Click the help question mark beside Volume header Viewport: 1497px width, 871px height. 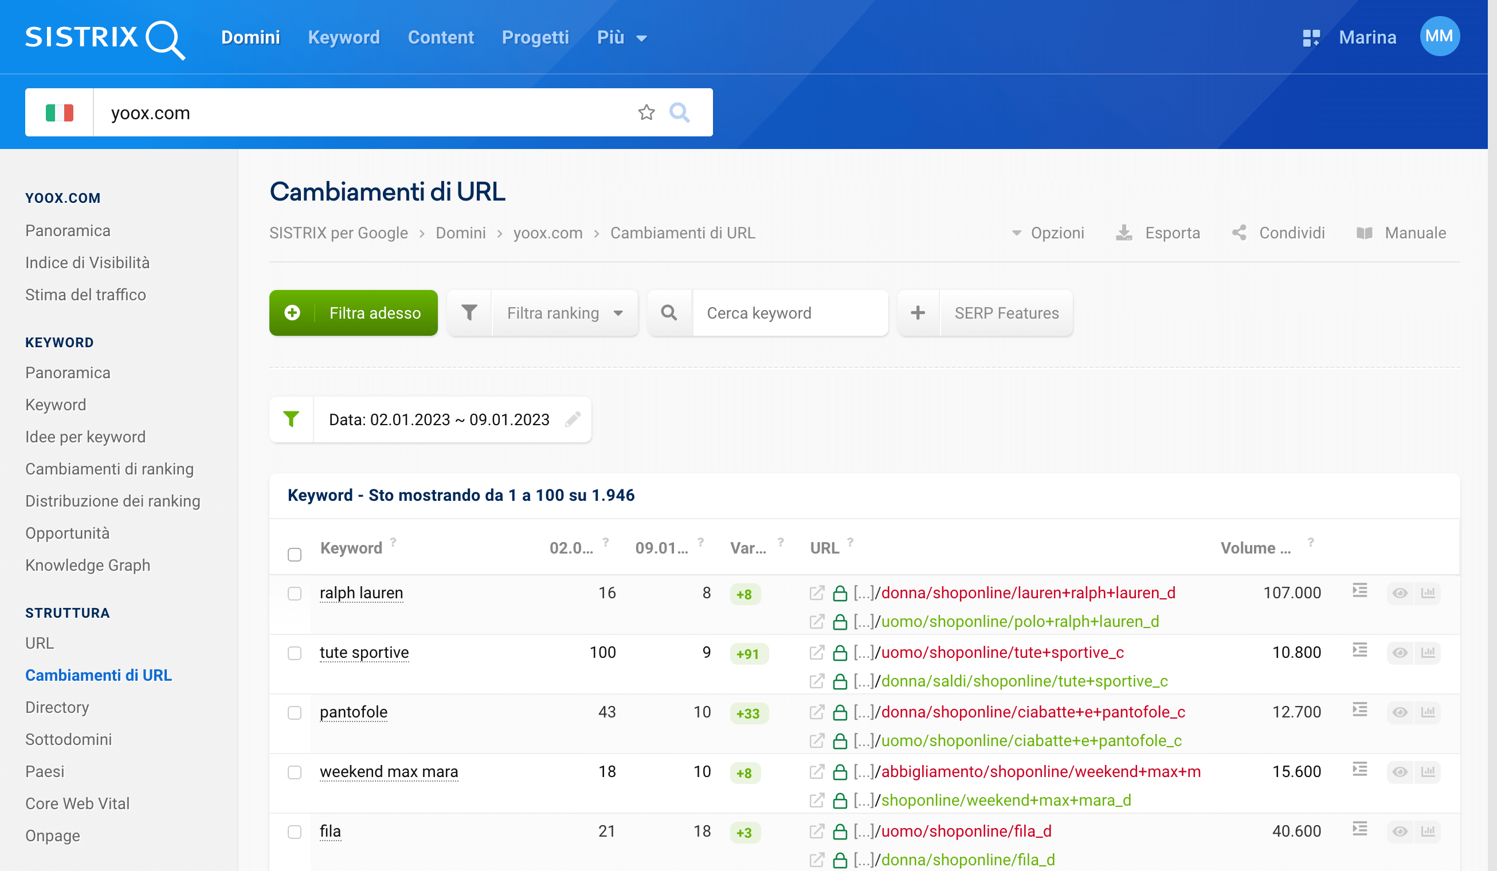click(1311, 542)
